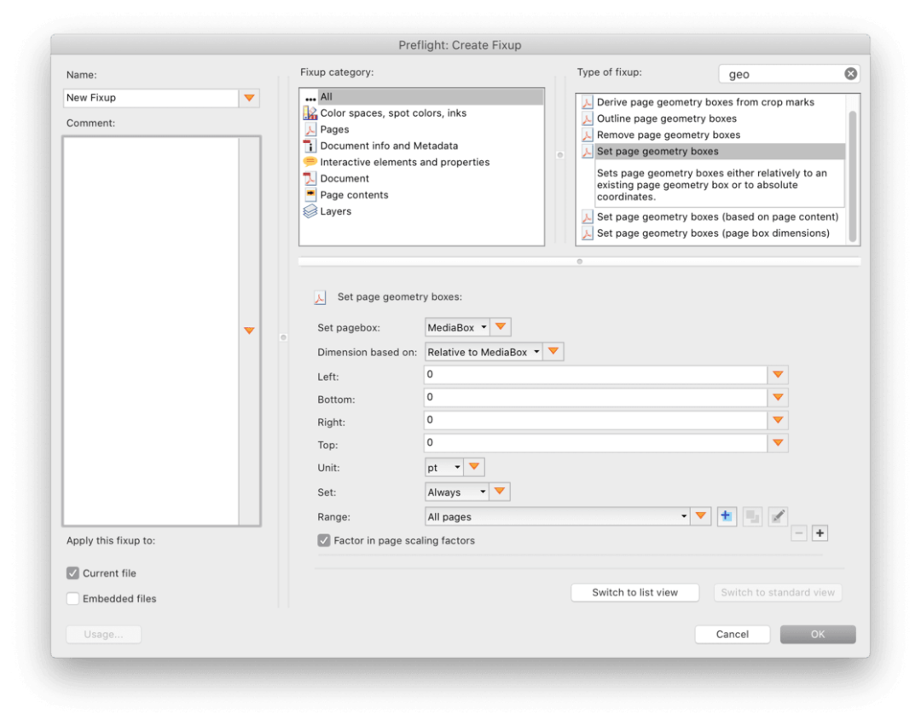The width and height of the screenshot is (921, 725).
Task: Click the Name input field
Action: point(151,97)
